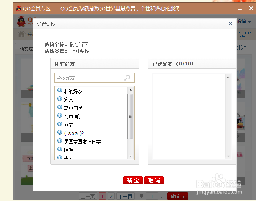Click friend list scrollbar up arrow
Screen dimensions: 256x201
(130, 90)
